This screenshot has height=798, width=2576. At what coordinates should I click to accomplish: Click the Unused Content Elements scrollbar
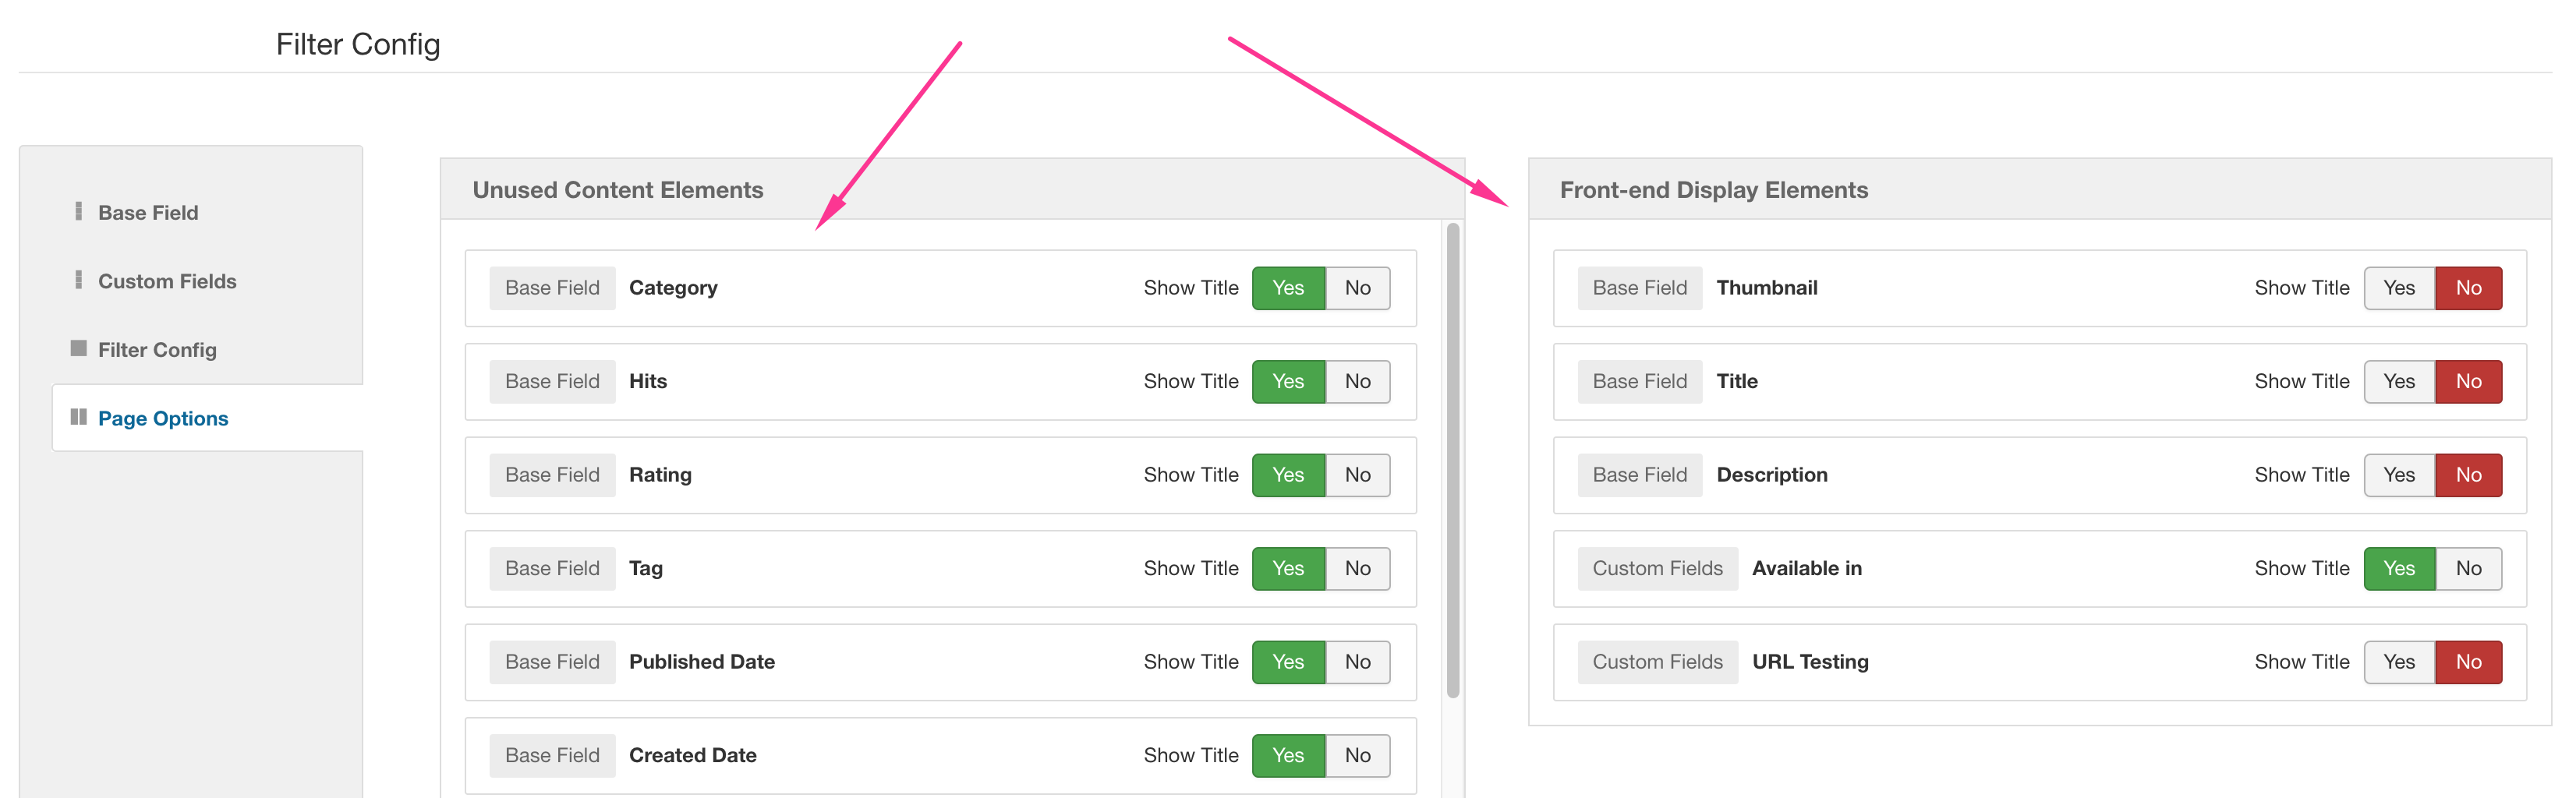click(1453, 460)
